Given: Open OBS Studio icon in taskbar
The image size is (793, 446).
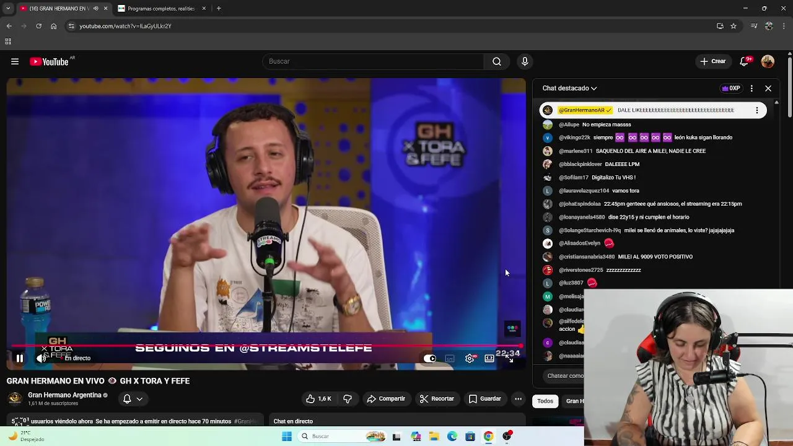Looking at the screenshot, I should (x=507, y=436).
